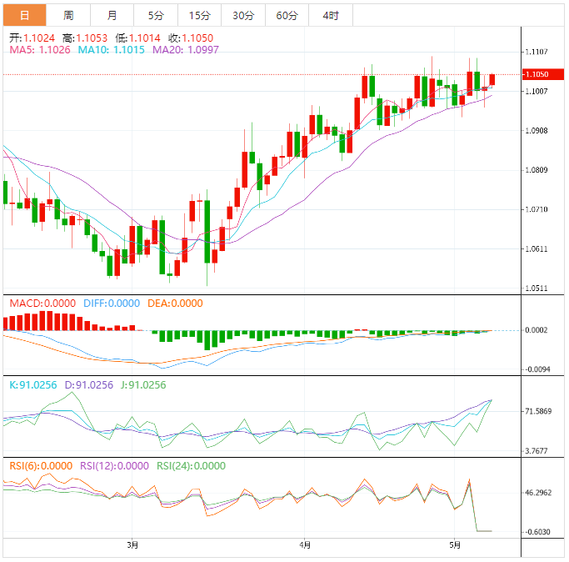569x562 pixels.
Task: Click the 1.0809 price axis label
Action: 537,170
